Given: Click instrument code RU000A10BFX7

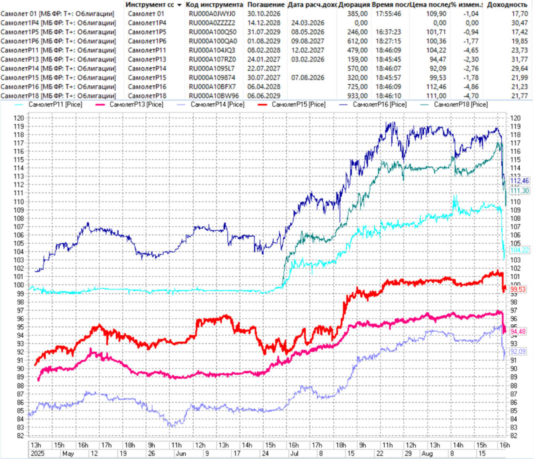Looking at the screenshot, I should tap(212, 87).
